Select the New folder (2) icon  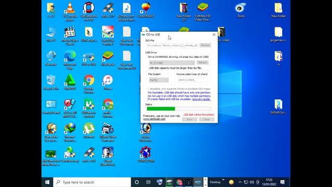pyautogui.click(x=184, y=11)
